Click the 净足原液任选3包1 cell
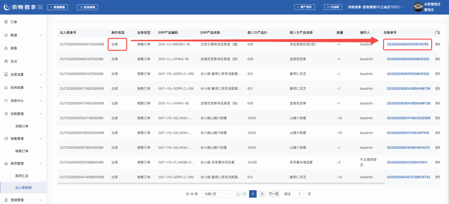 pyautogui.click(x=303, y=44)
